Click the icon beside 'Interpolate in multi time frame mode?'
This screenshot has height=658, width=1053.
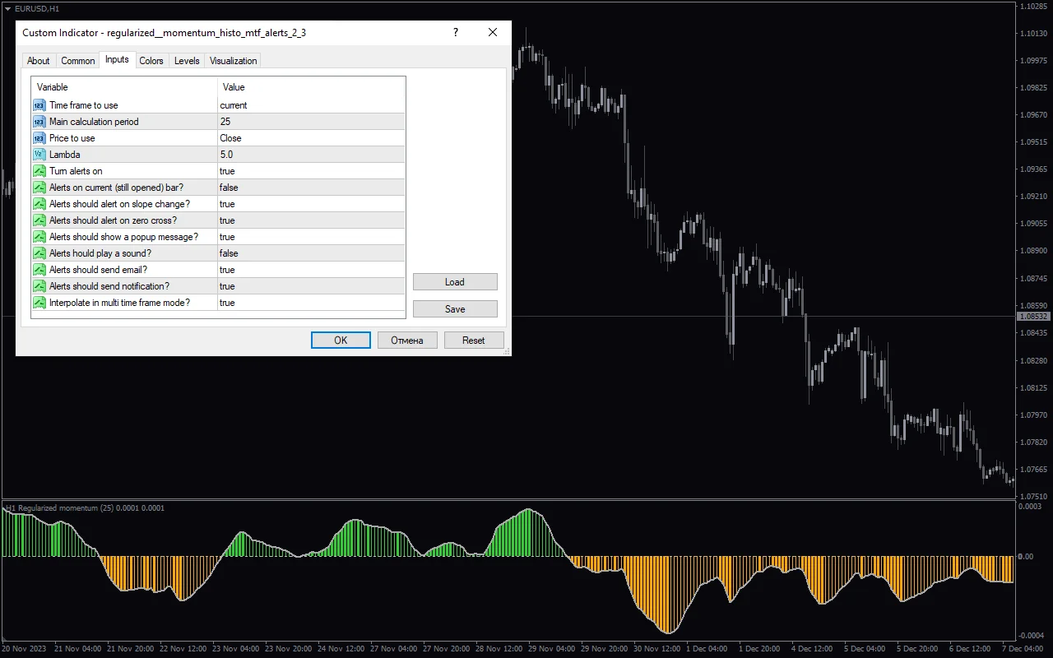click(x=39, y=303)
